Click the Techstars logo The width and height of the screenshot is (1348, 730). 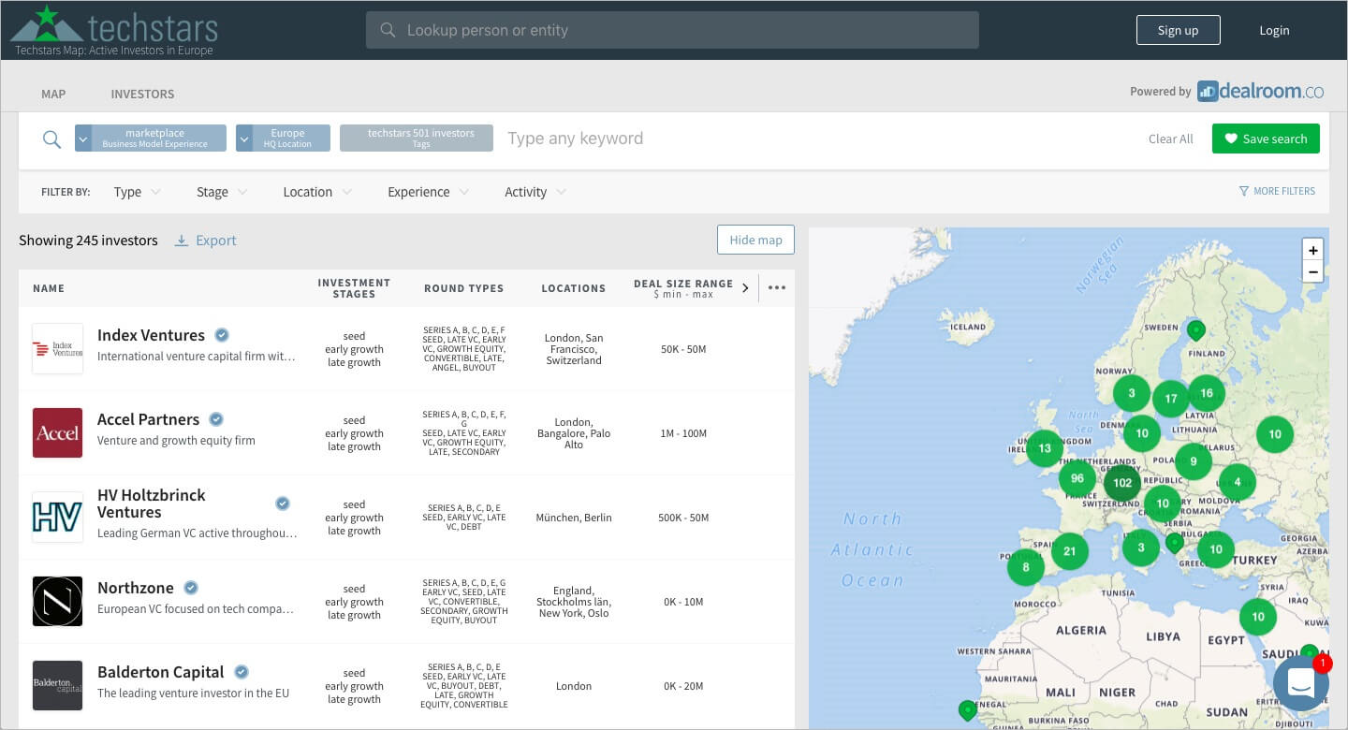coord(114,28)
